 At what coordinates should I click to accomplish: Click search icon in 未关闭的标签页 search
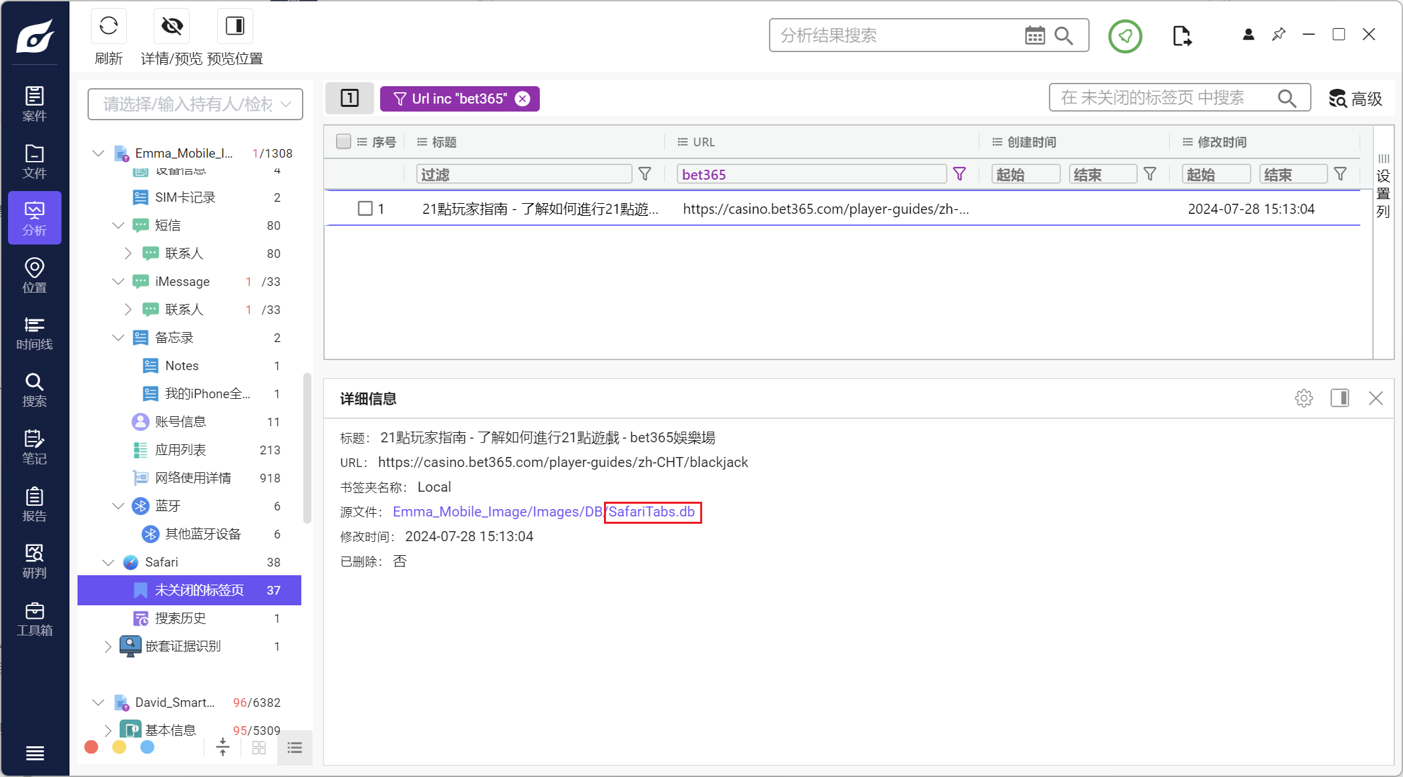pyautogui.click(x=1287, y=98)
